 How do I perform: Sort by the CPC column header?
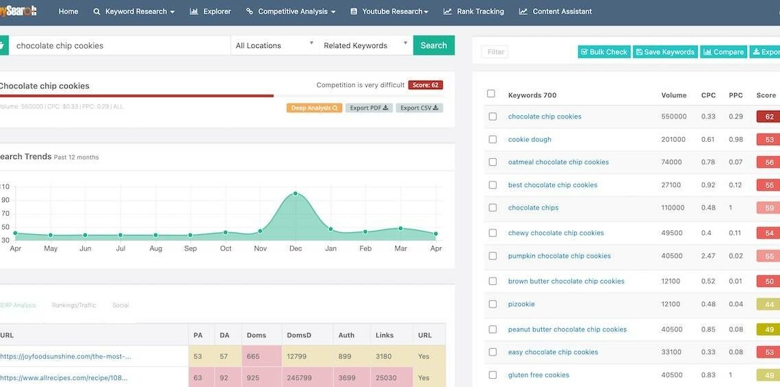[708, 95]
